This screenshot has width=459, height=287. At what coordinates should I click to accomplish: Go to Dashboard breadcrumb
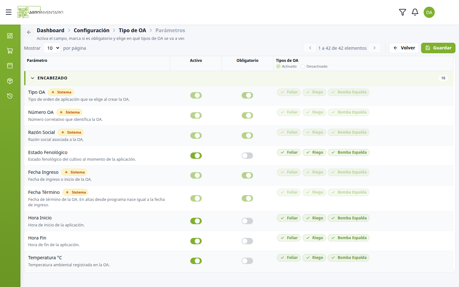50,30
